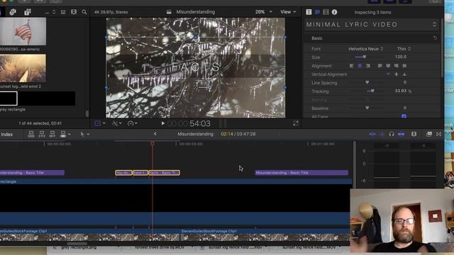Image resolution: width=454 pixels, height=255 pixels.
Task: Go back in timeline history arrow
Action: (x=155, y=134)
